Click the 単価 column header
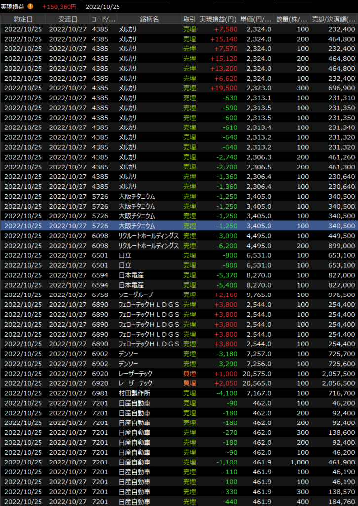Image resolution: width=358 pixels, height=506 pixels. tap(256, 19)
